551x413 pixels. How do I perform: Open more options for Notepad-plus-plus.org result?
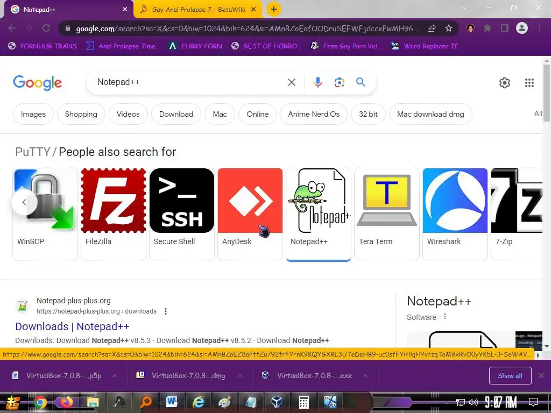click(166, 311)
